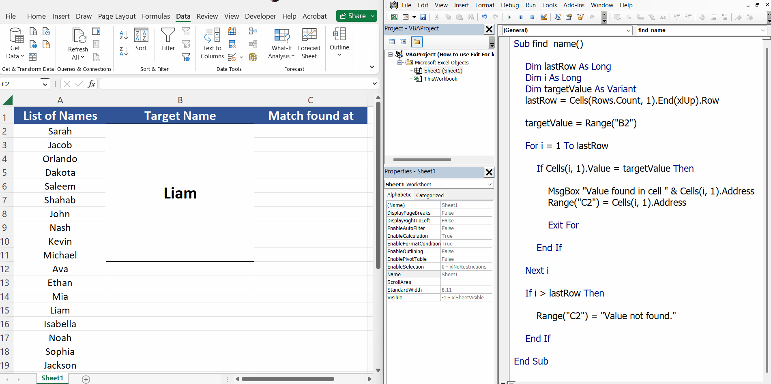
Task: Save the VBA project with the floppy disk icon
Action: [423, 17]
